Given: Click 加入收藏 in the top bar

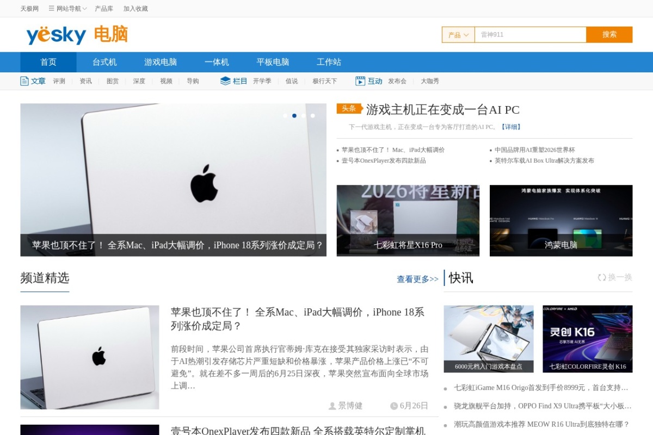Looking at the screenshot, I should coord(135,9).
